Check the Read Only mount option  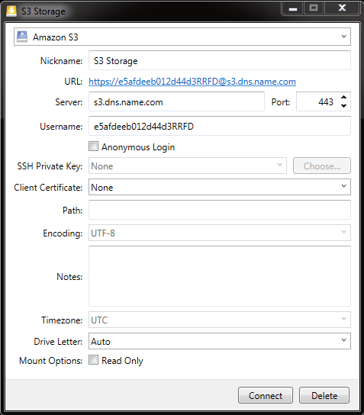93,360
